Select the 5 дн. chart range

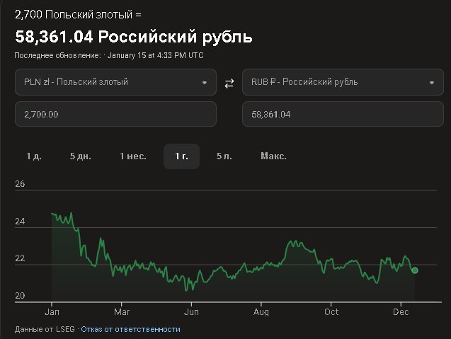pyautogui.click(x=81, y=156)
